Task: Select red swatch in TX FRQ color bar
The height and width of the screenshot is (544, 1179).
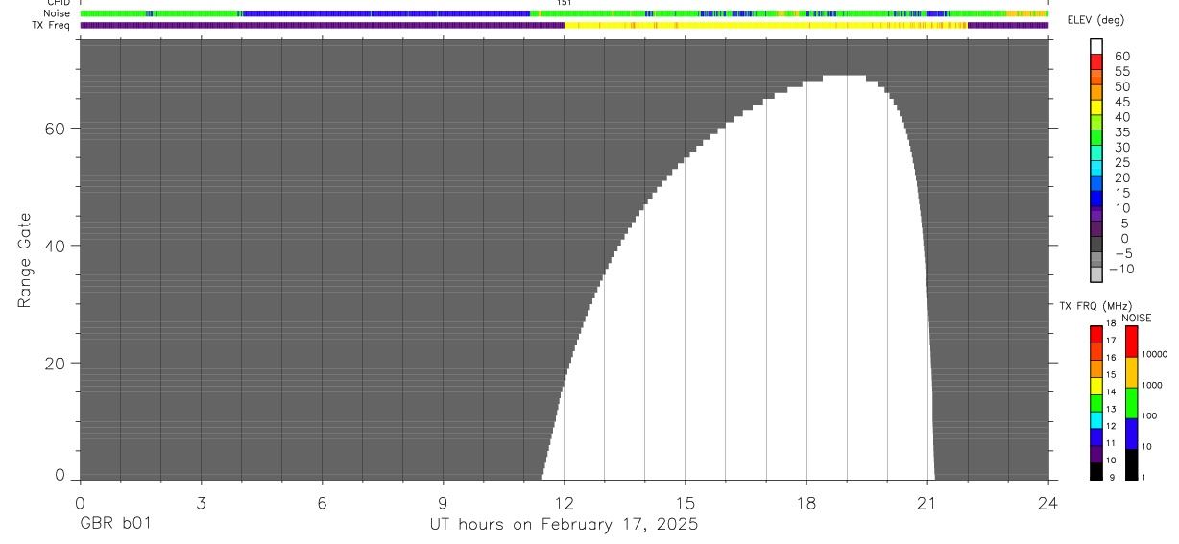Action: pos(1096,334)
